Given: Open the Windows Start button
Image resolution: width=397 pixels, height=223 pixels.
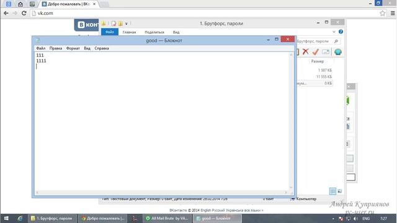Looking at the screenshot, I should (6, 218).
